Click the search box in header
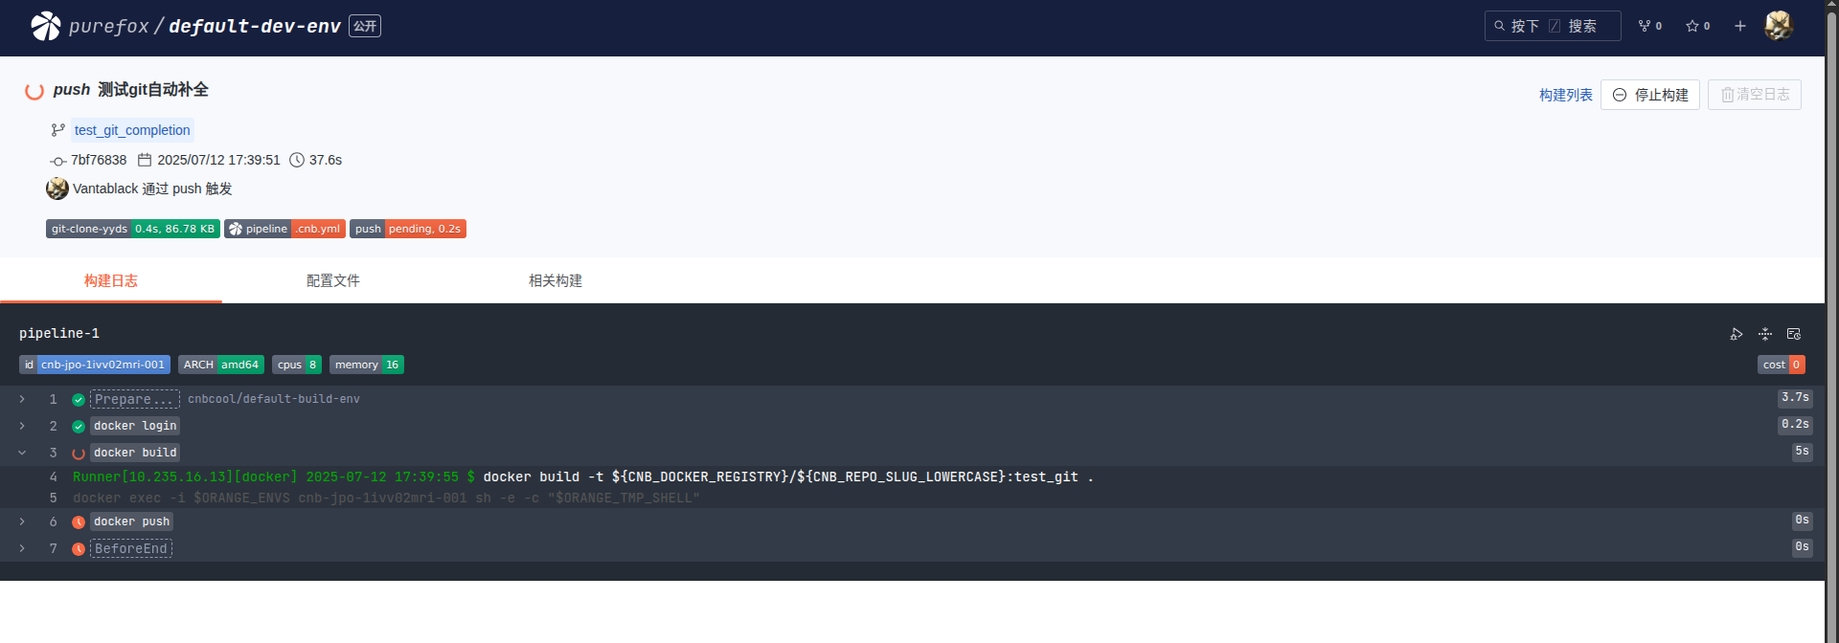This screenshot has height=643, width=1839. [x=1552, y=26]
